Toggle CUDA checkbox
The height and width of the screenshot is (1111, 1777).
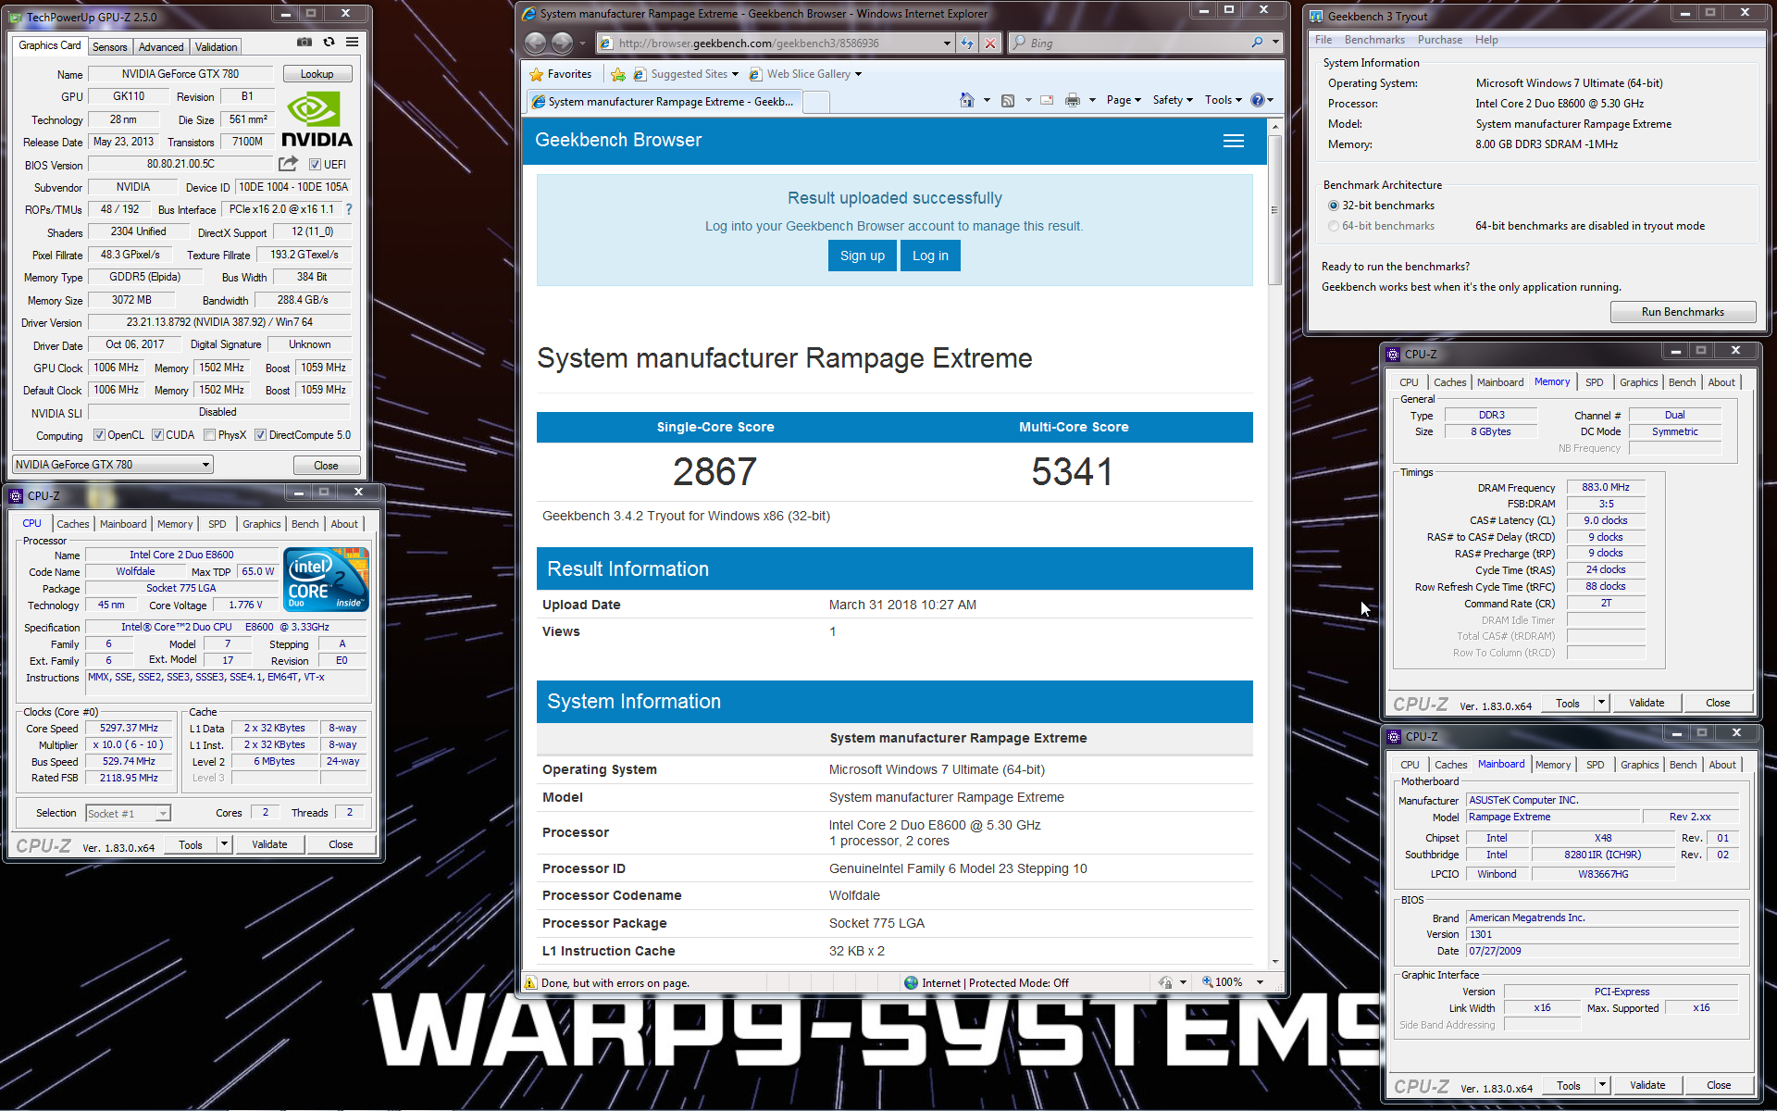pyautogui.click(x=158, y=435)
